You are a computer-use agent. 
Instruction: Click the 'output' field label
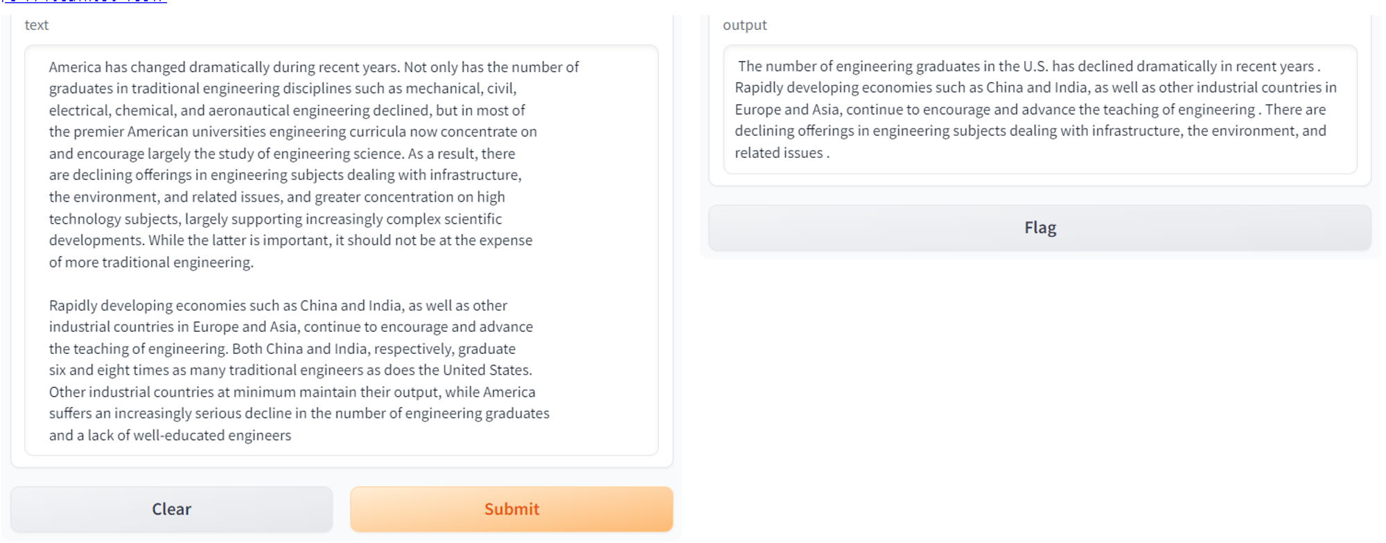(x=744, y=25)
